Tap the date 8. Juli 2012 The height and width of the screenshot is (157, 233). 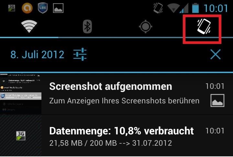click(37, 55)
